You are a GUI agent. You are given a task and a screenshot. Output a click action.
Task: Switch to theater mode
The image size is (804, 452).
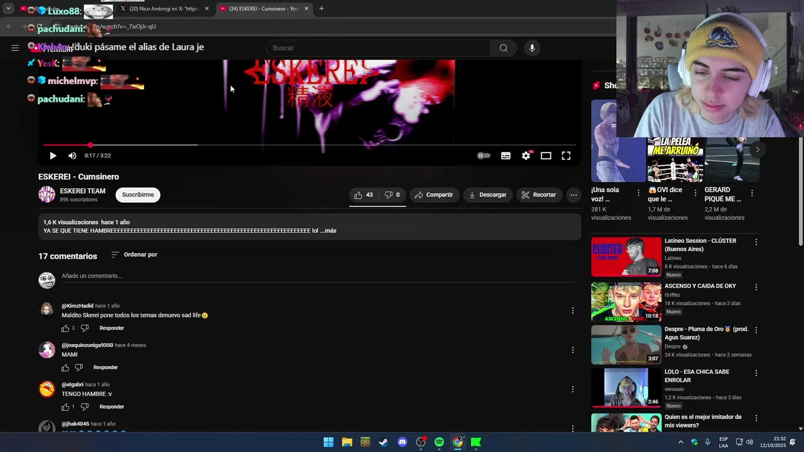click(546, 156)
